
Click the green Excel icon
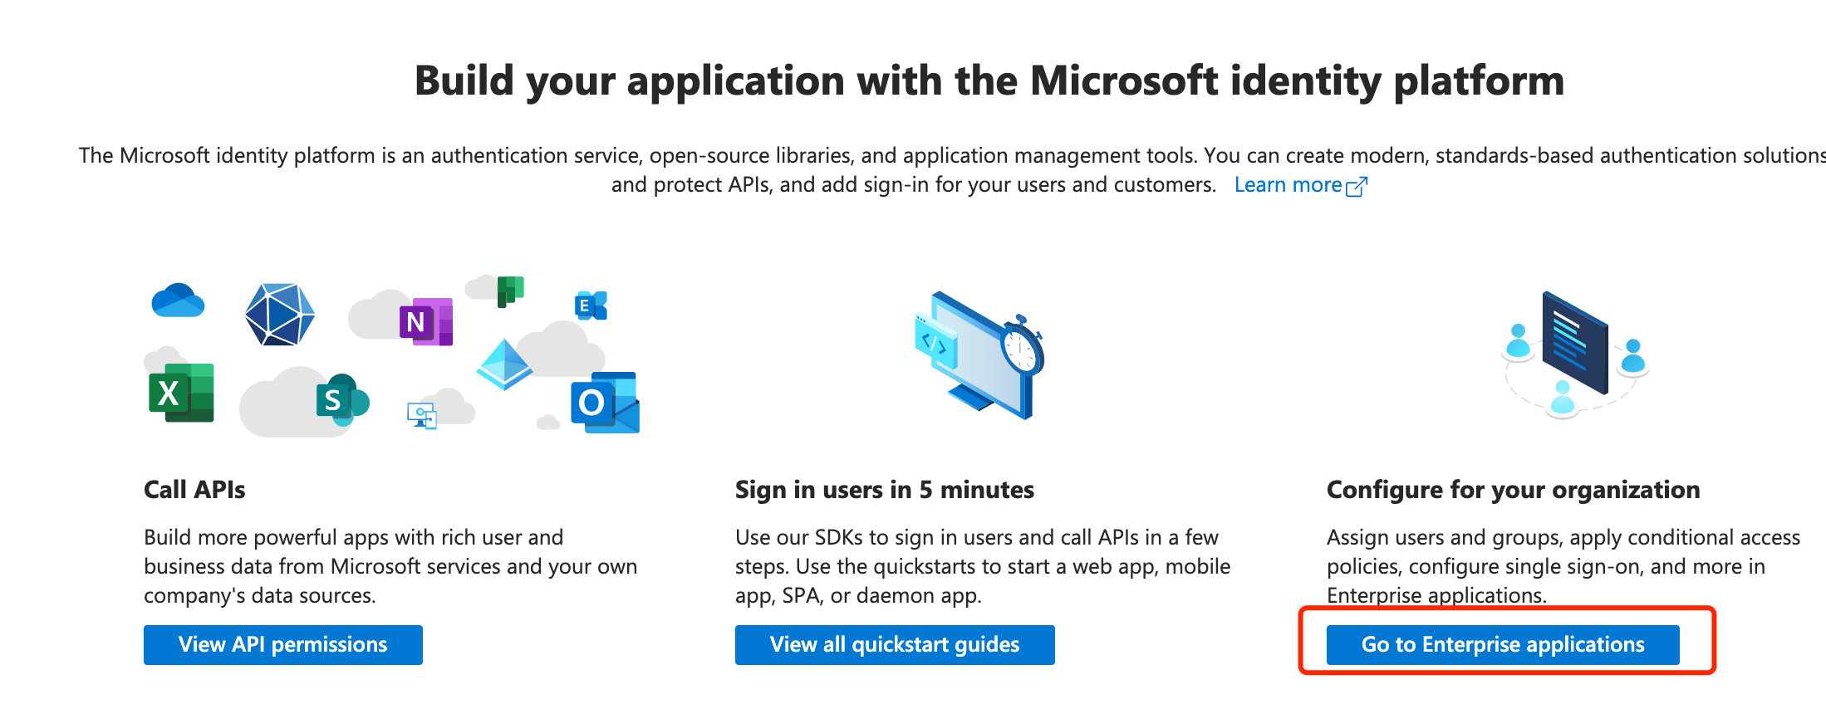coord(181,392)
